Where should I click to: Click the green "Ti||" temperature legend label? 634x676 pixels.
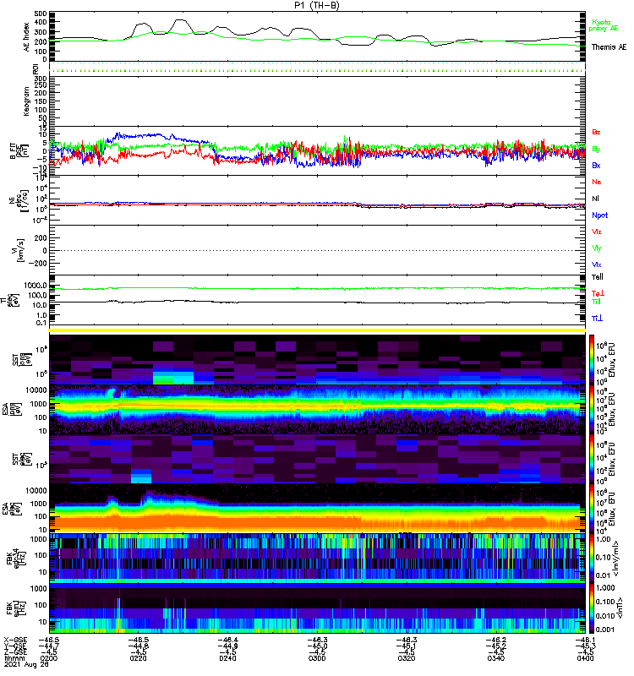(596, 302)
